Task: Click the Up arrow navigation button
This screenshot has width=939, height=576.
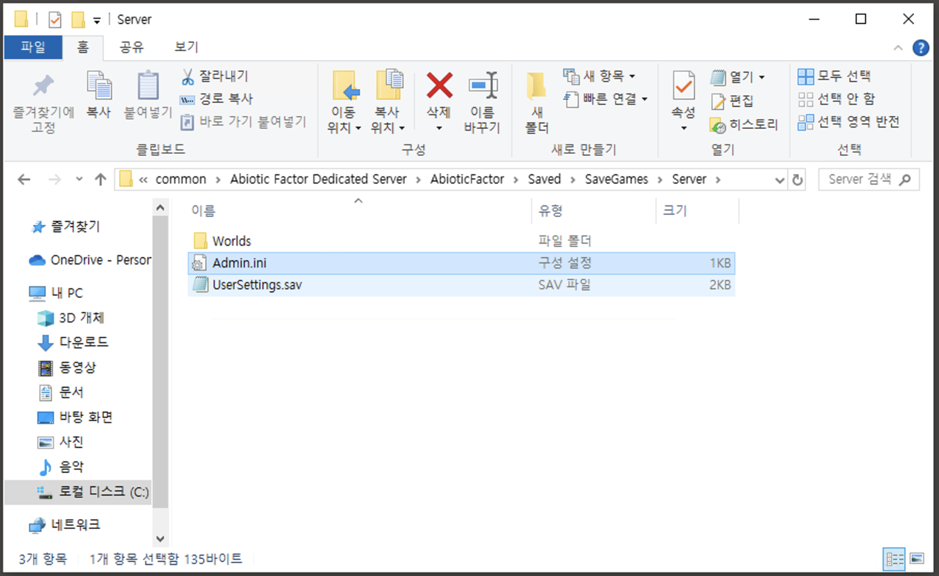Action: point(101,180)
